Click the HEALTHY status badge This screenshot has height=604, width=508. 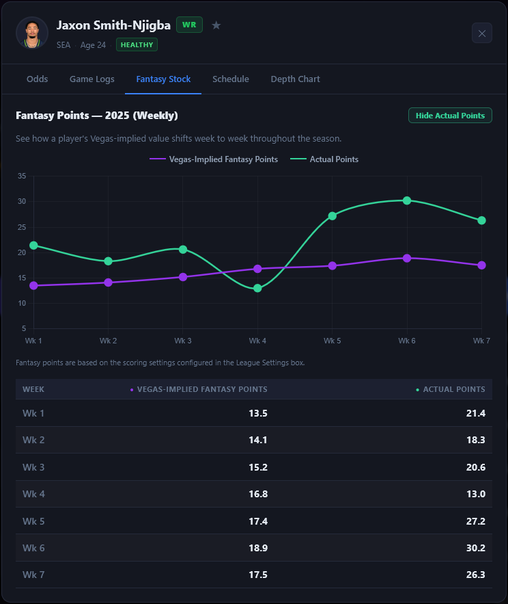(x=137, y=44)
